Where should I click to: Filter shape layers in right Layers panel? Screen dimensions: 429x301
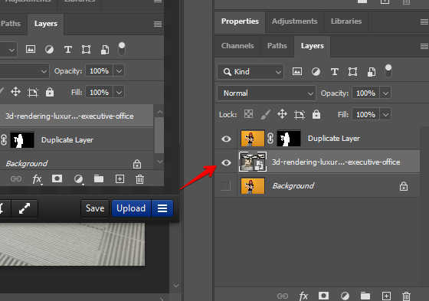point(352,72)
